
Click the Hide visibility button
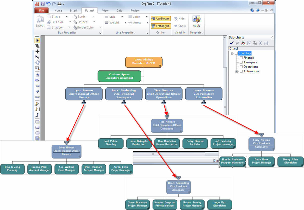pos(179,18)
